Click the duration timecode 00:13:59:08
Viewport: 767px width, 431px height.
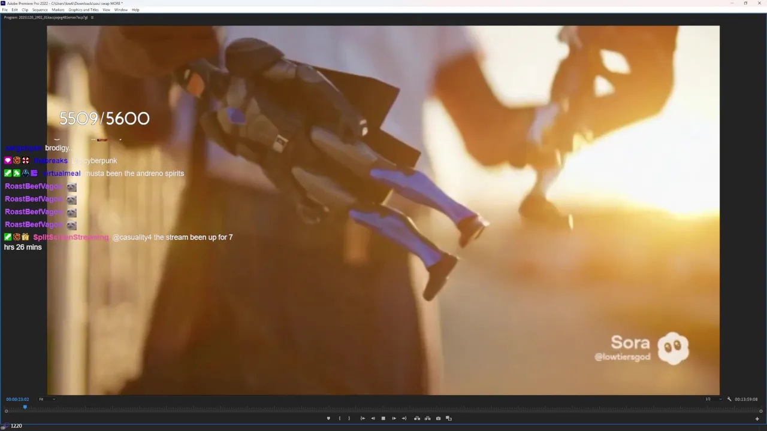[x=746, y=399]
